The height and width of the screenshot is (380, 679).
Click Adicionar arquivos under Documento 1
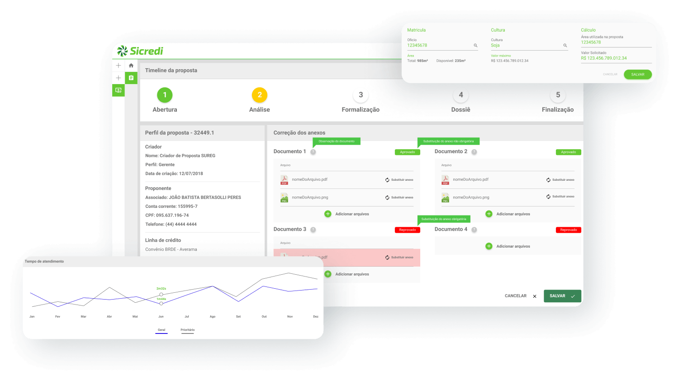pyautogui.click(x=352, y=214)
